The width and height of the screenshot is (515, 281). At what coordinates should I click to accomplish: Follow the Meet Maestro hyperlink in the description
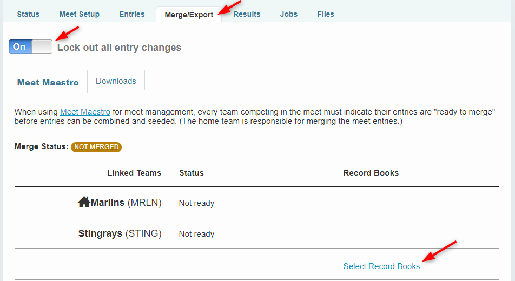click(x=85, y=112)
